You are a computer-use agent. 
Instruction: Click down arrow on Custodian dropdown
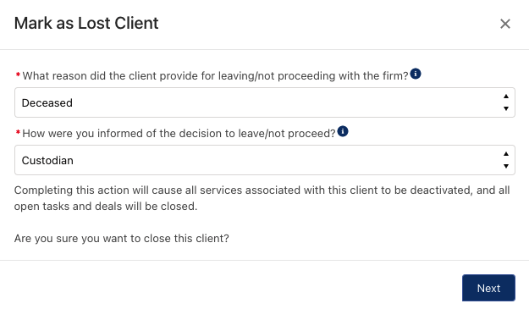505,166
